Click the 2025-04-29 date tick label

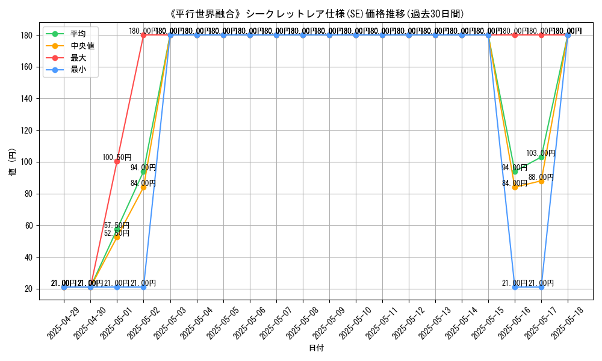63,323
